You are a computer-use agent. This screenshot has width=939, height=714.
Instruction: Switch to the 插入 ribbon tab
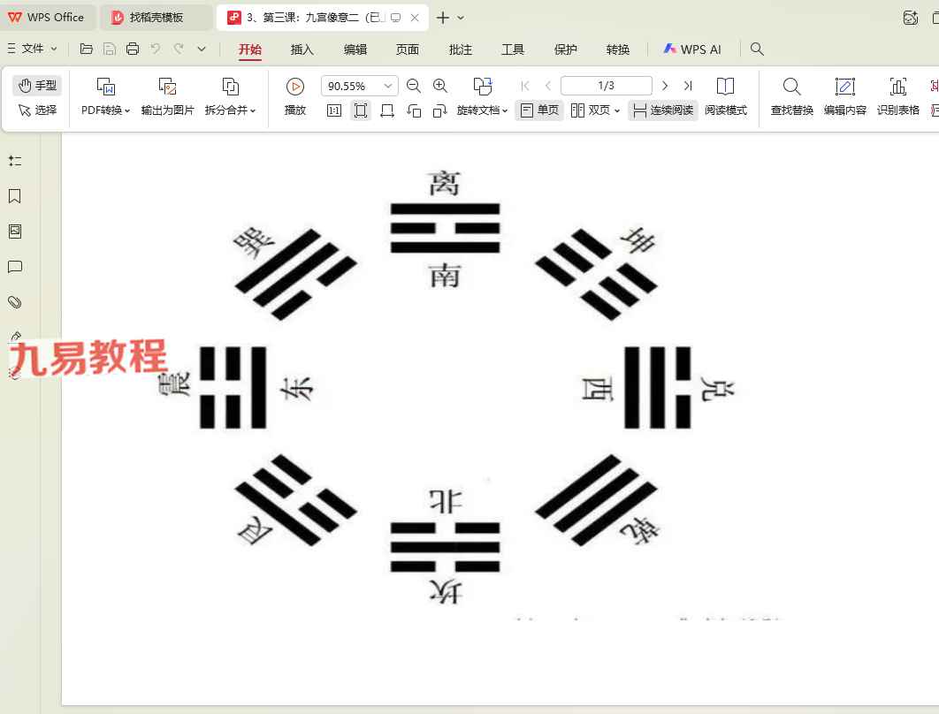pos(302,49)
